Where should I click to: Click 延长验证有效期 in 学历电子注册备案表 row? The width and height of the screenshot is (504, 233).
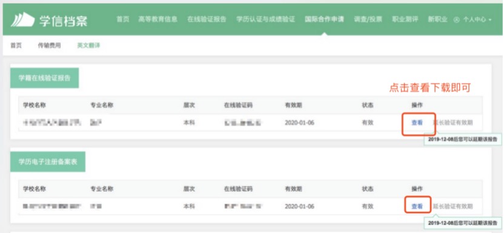(453, 206)
